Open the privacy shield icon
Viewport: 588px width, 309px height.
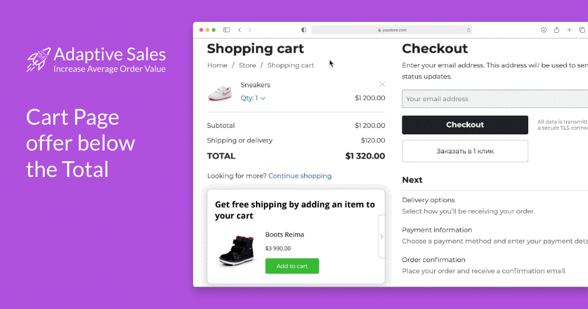[x=304, y=30]
